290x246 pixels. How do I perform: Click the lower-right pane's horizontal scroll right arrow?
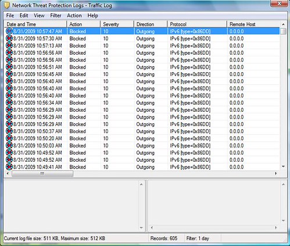(x=275, y=227)
